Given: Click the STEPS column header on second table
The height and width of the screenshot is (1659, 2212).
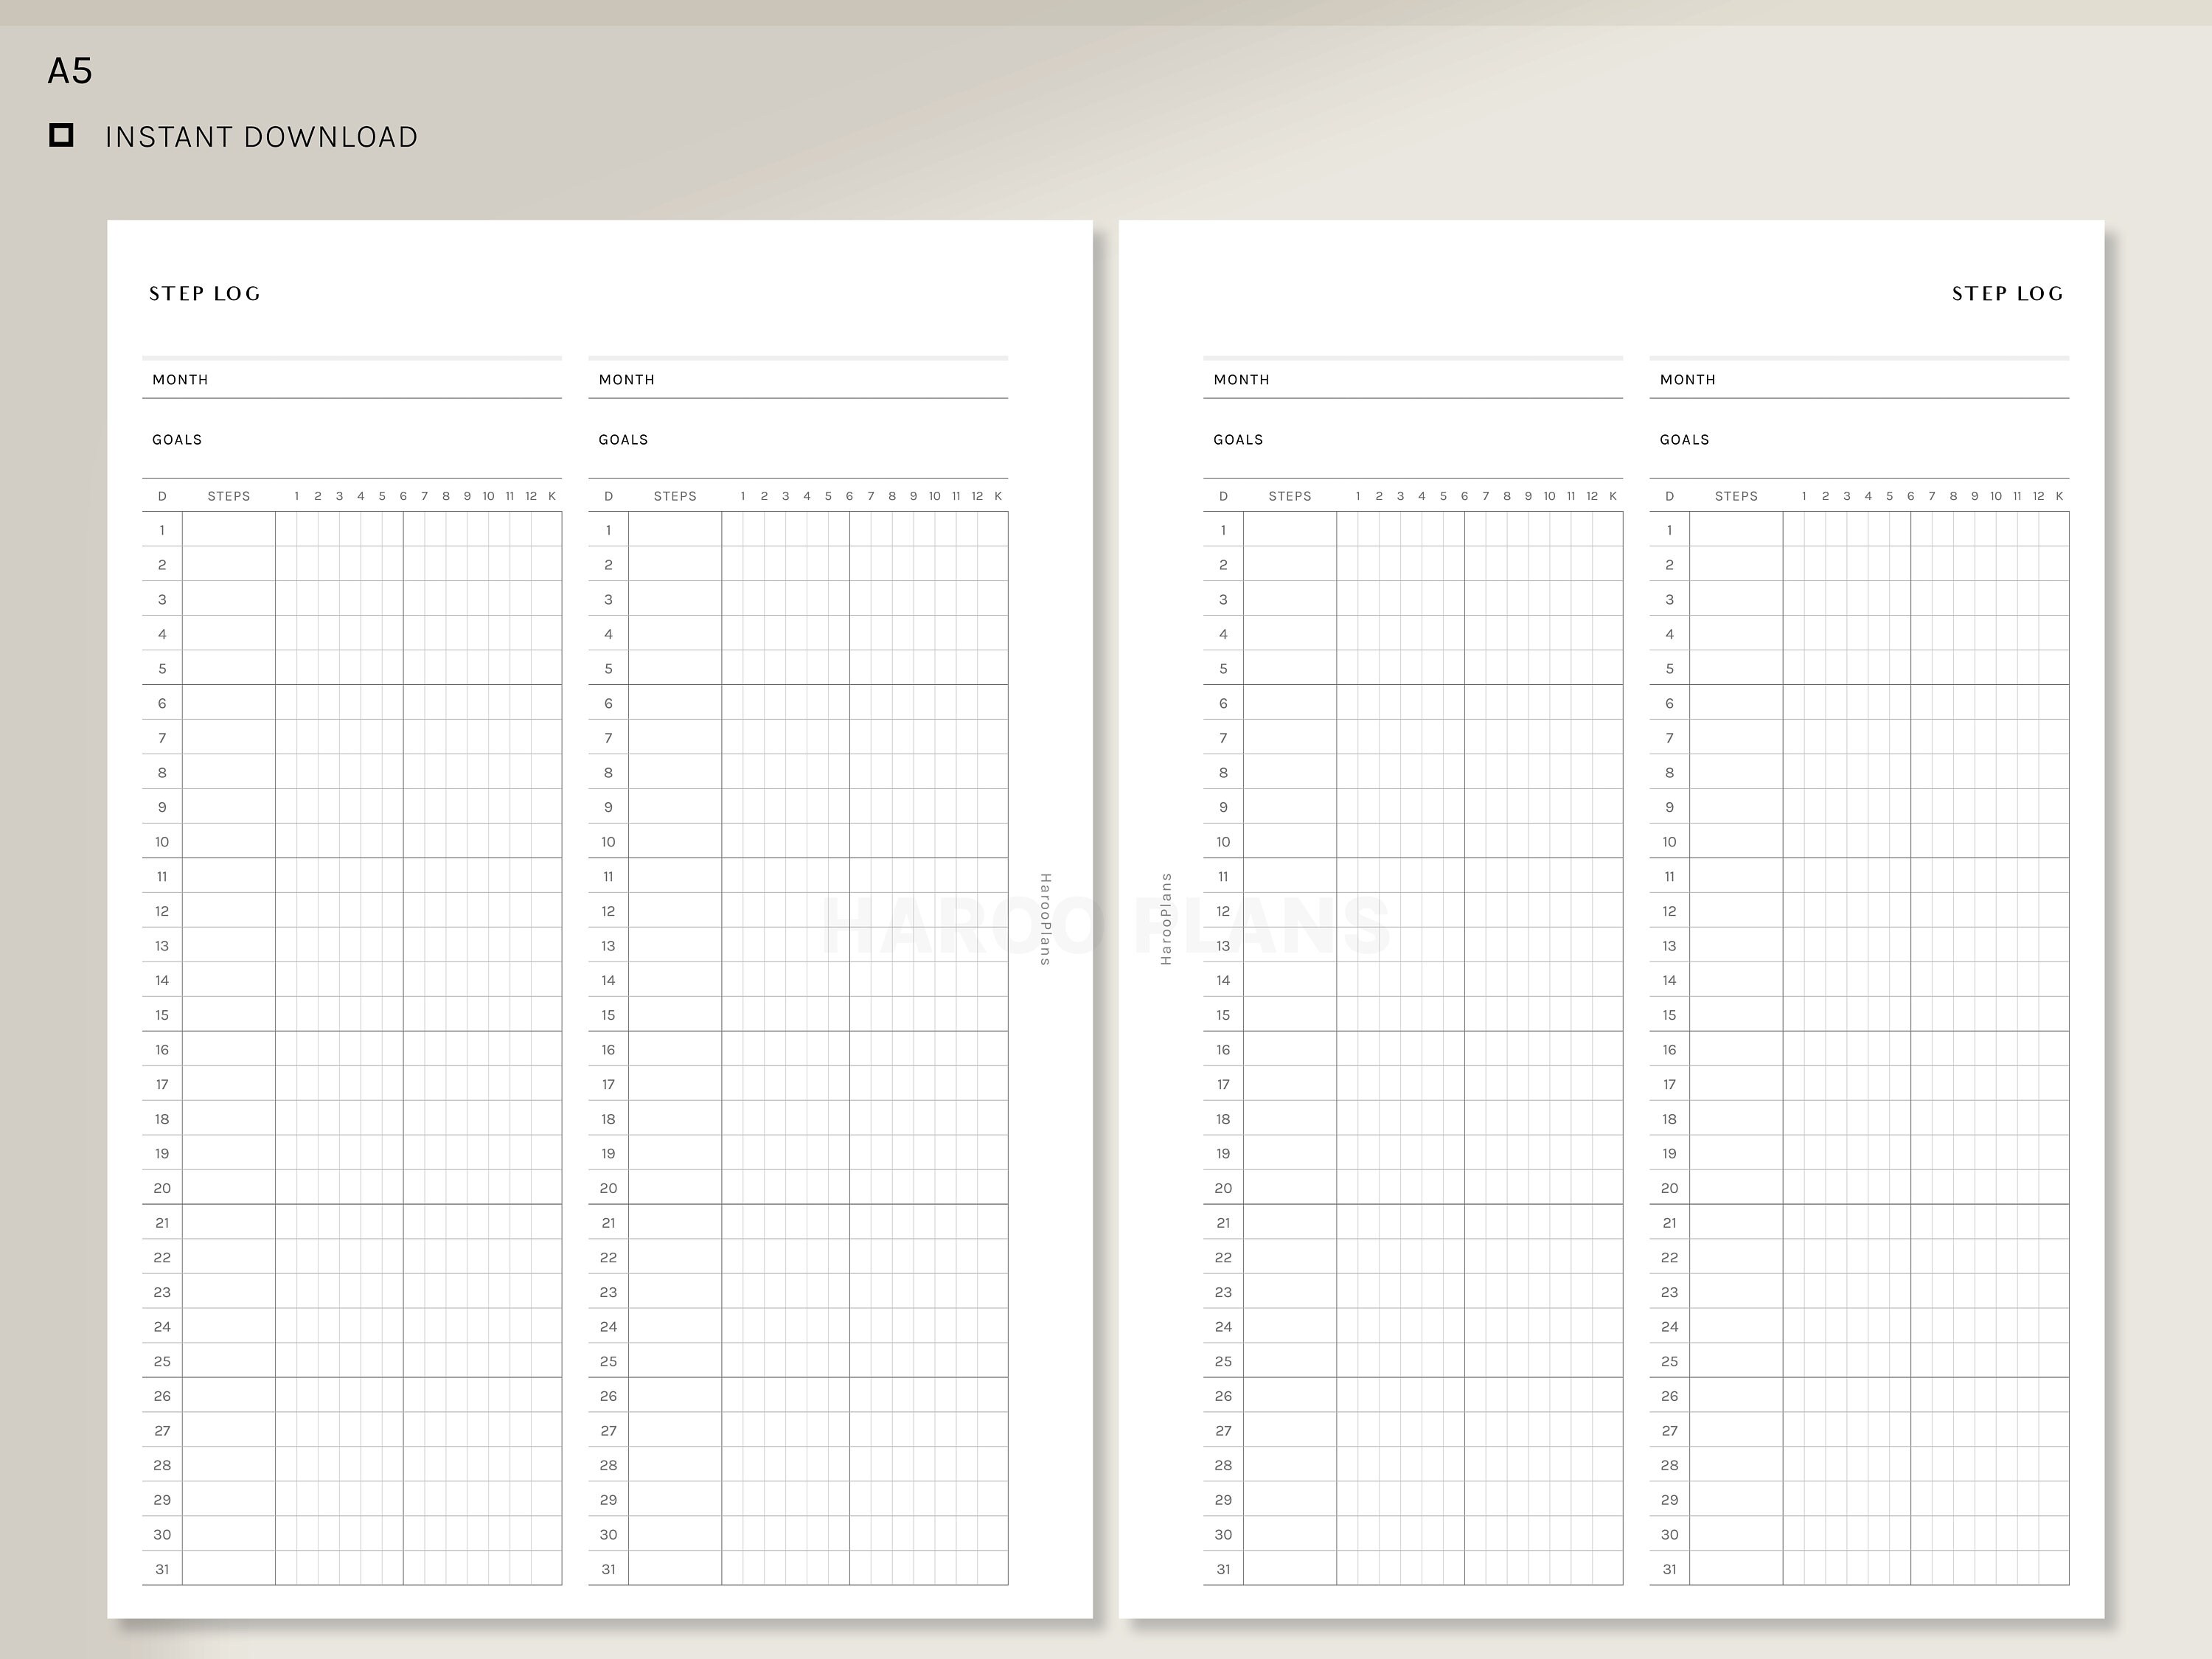Looking at the screenshot, I should click(x=675, y=495).
